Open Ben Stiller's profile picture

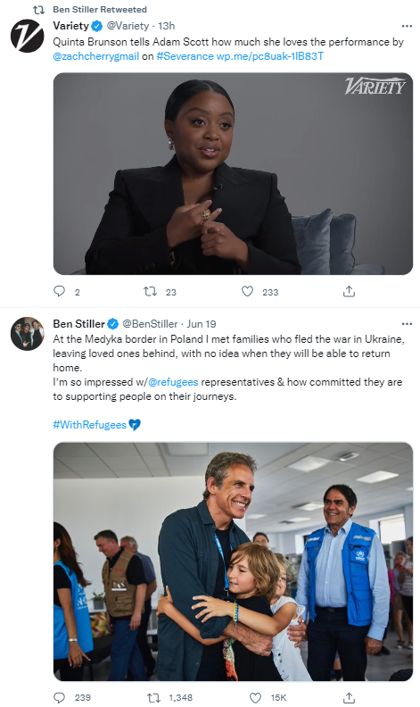point(28,334)
